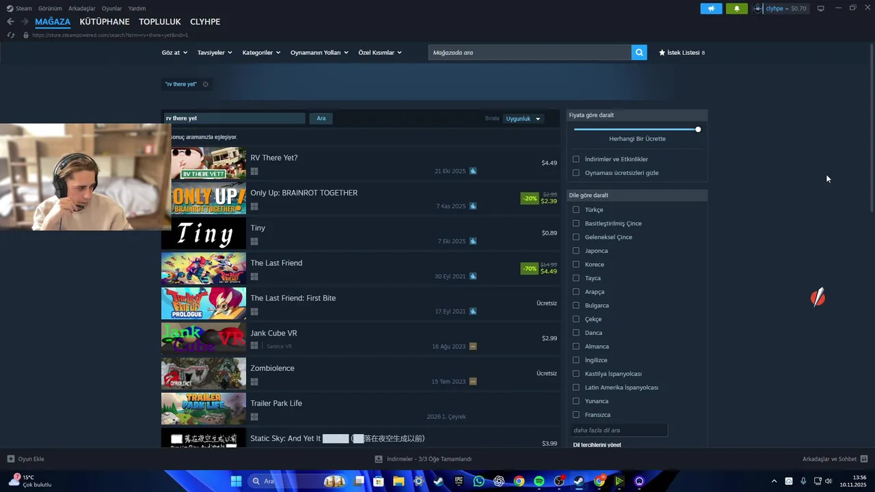Image resolution: width=875 pixels, height=492 pixels.
Task: Open WhatsApp from the taskbar
Action: click(479, 481)
